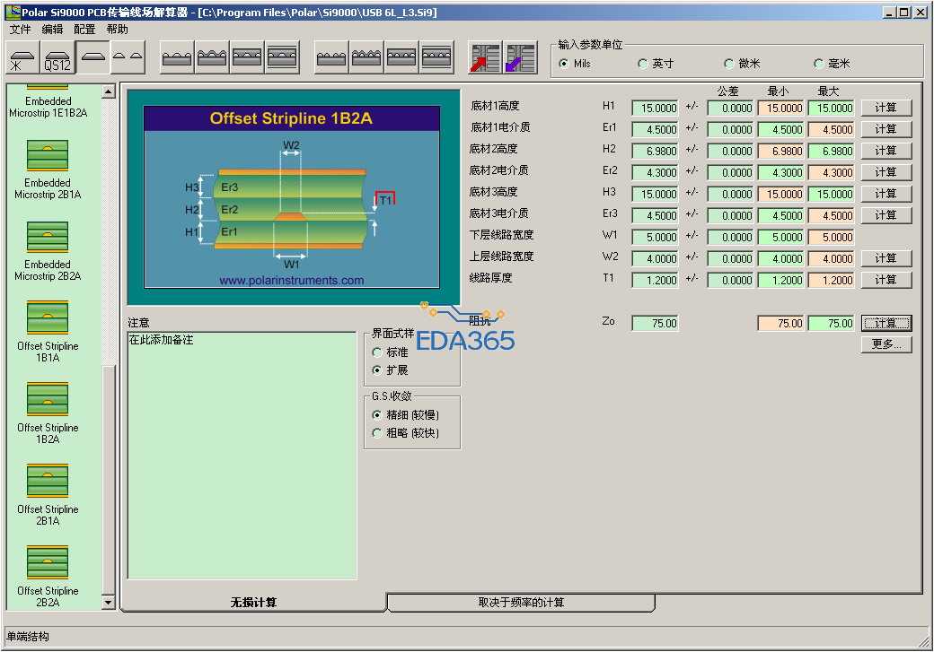
Task: Select Offset Stripline 2B2A structure icon
Action: tap(48, 562)
